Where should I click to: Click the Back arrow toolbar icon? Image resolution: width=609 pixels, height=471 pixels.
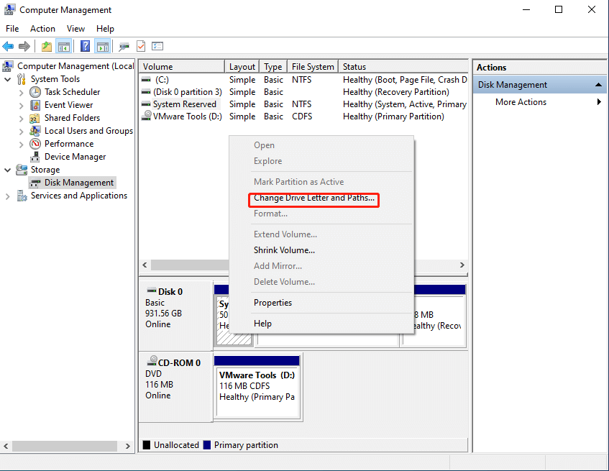[8, 47]
